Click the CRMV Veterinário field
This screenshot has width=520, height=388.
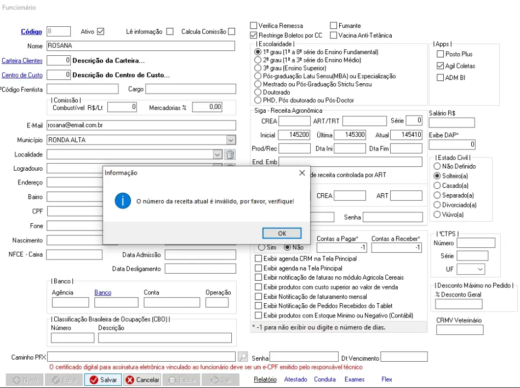[x=460, y=329]
